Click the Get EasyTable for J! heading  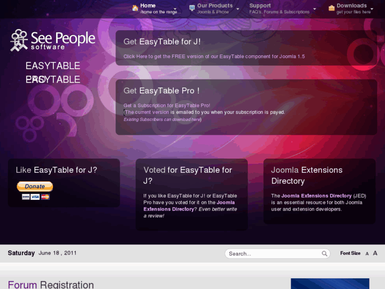[162, 41]
